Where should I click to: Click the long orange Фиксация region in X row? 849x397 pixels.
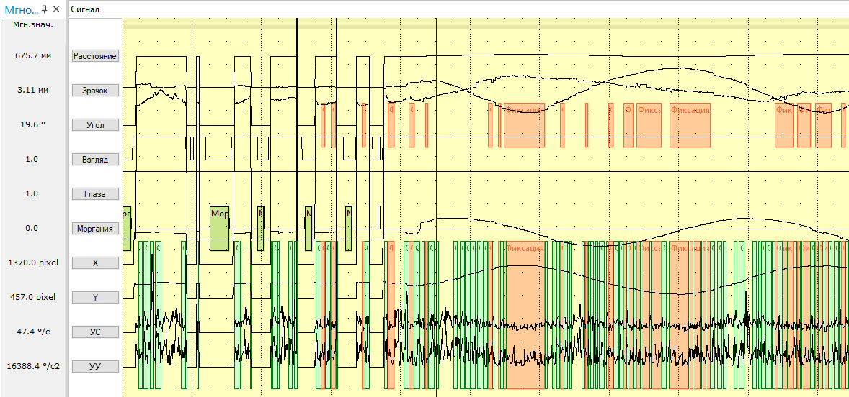[x=527, y=315]
